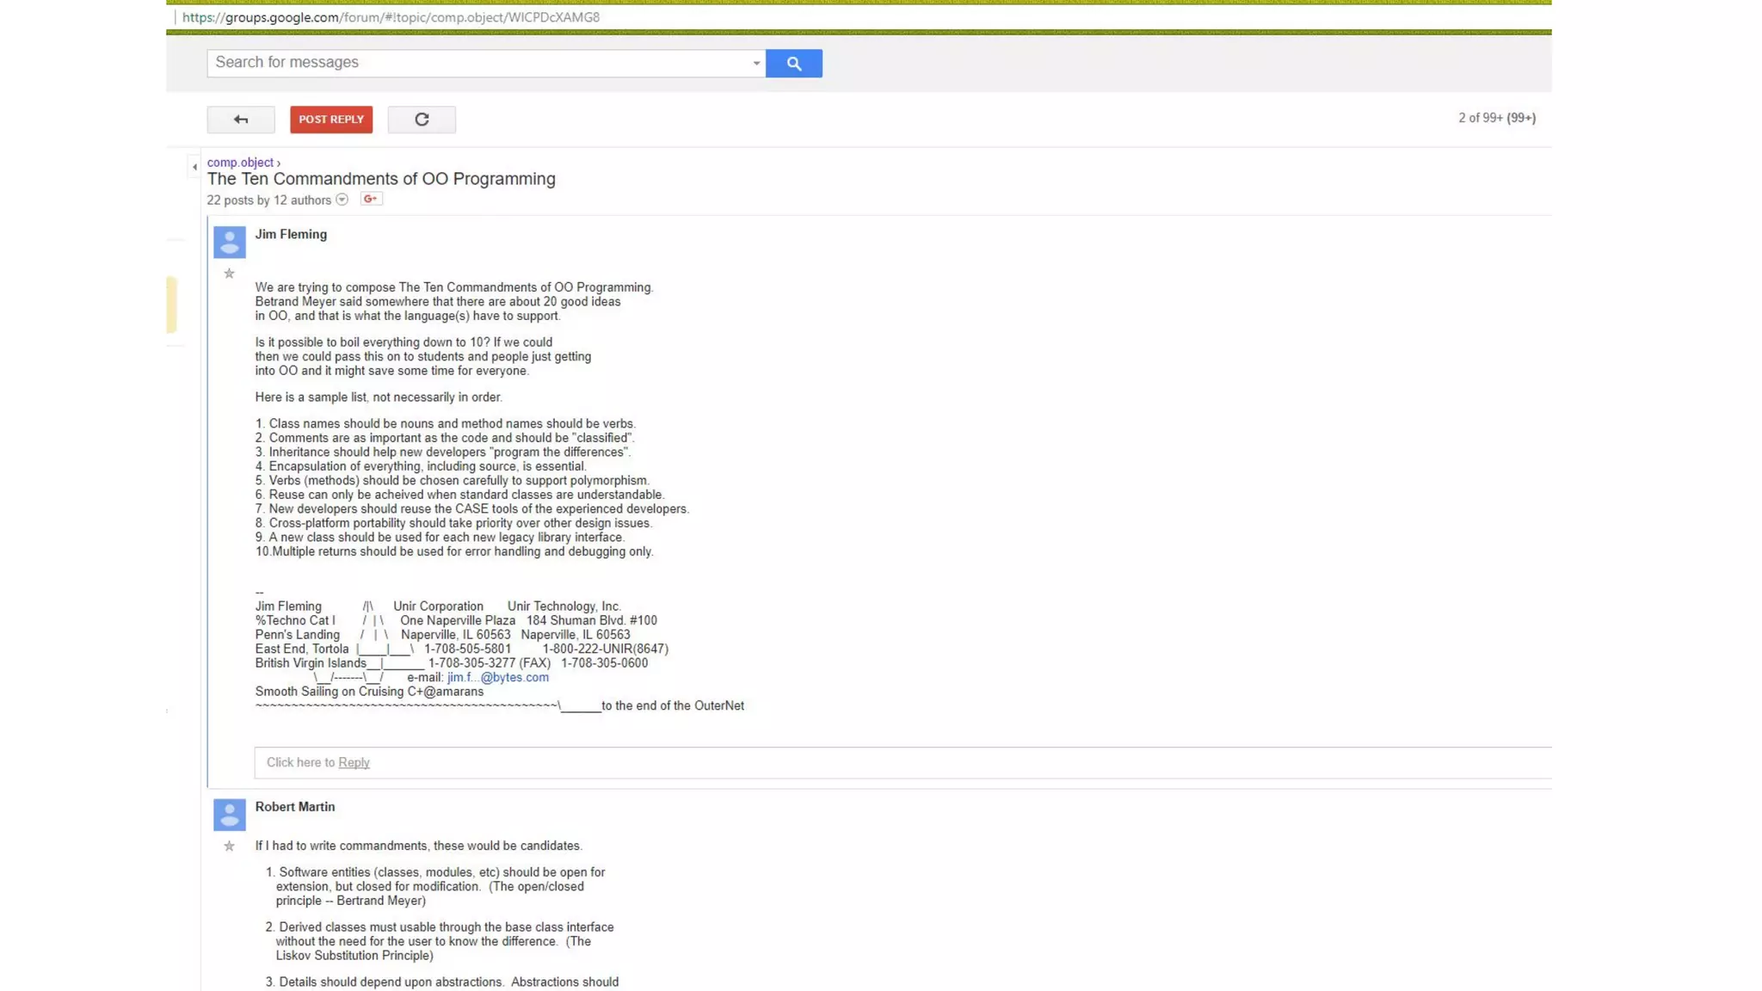Click Robert Martin's avatar picture
The image size is (1762, 991).
pos(229,814)
